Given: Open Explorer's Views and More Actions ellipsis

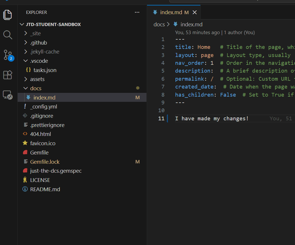Looking at the screenshot, I should [137, 12].
